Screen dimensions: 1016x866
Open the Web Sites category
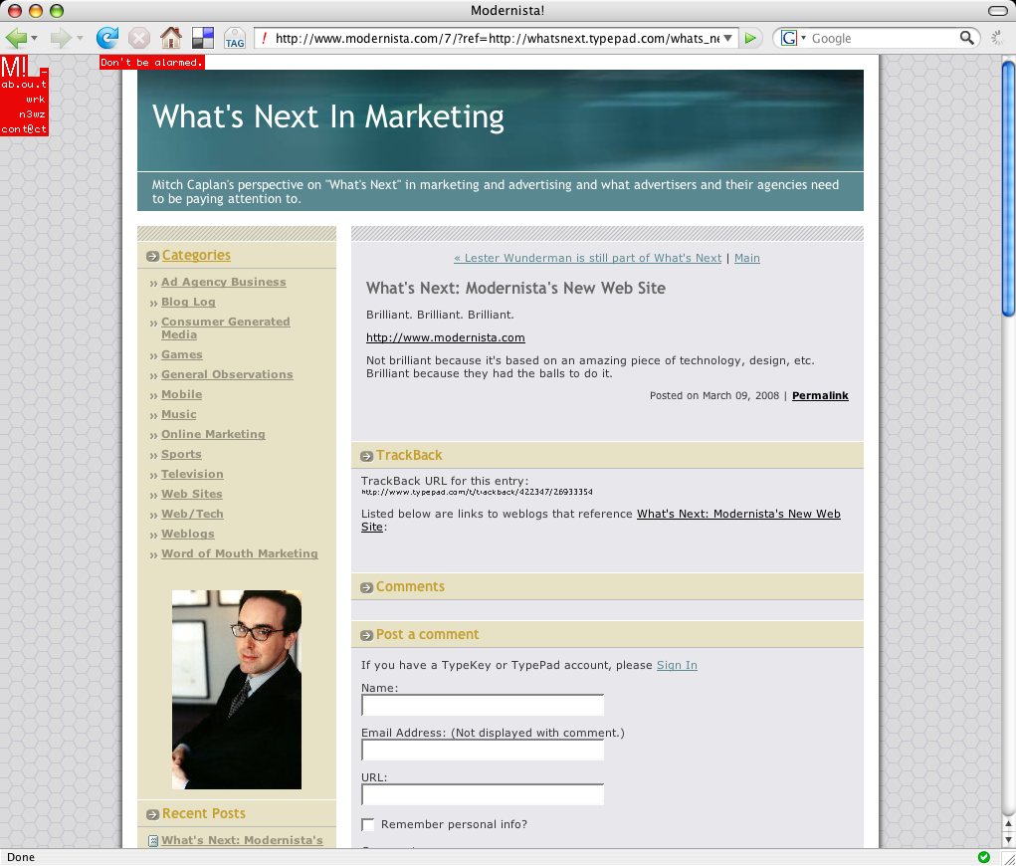click(x=192, y=494)
